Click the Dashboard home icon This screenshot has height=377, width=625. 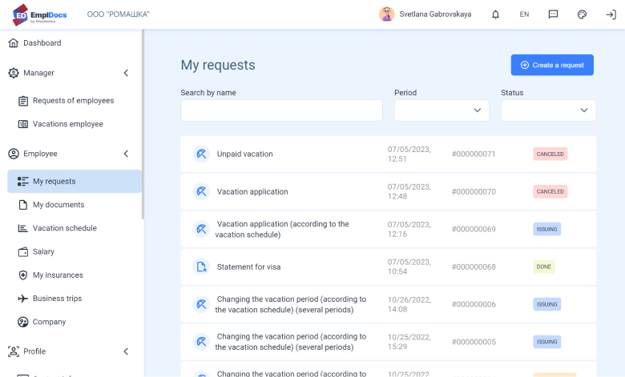pos(13,43)
